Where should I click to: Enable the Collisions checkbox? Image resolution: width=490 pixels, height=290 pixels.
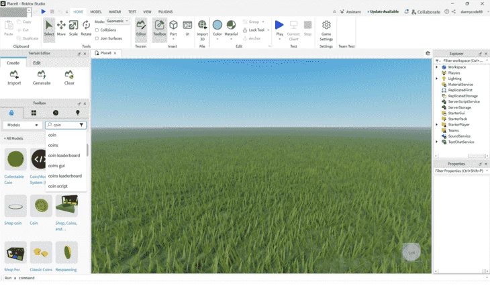[x=97, y=30]
